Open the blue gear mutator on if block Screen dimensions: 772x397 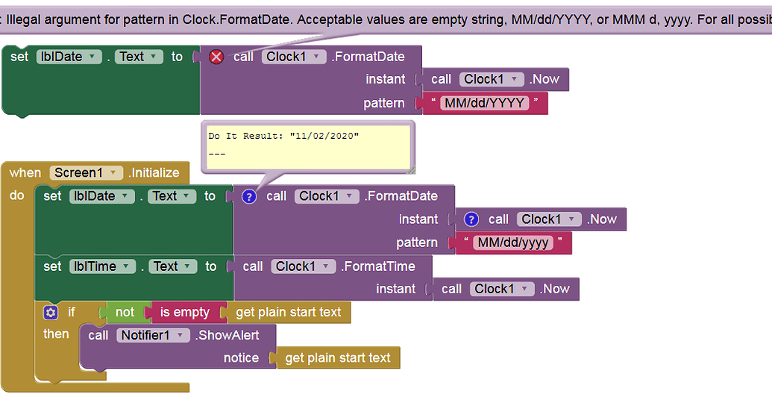point(51,312)
